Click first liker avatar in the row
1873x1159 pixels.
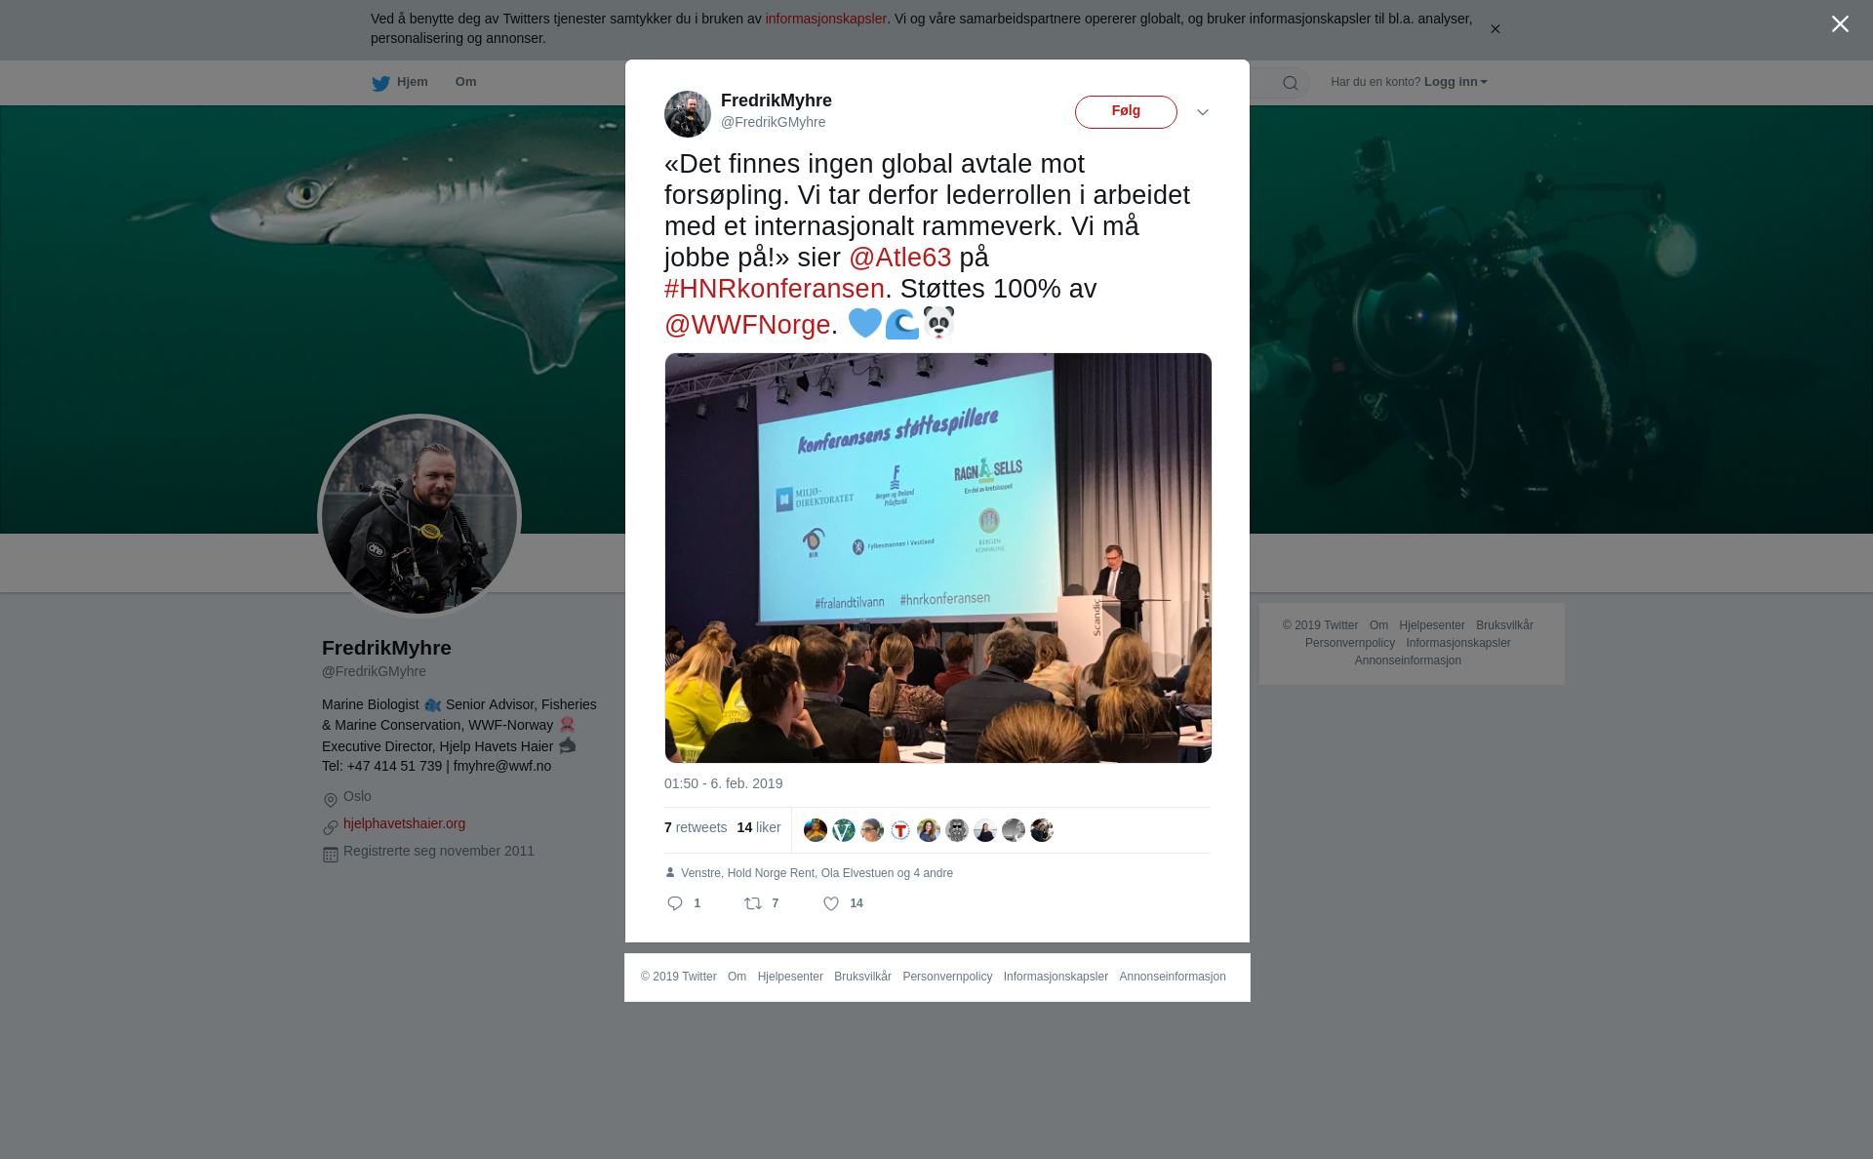click(x=816, y=830)
